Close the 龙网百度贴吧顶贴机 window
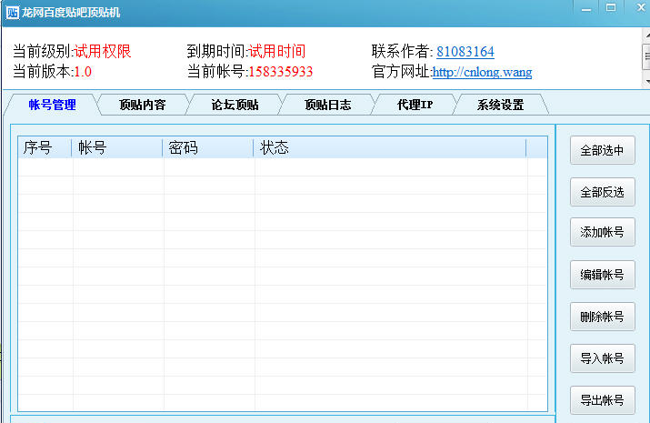The image size is (650, 423). 641,8
